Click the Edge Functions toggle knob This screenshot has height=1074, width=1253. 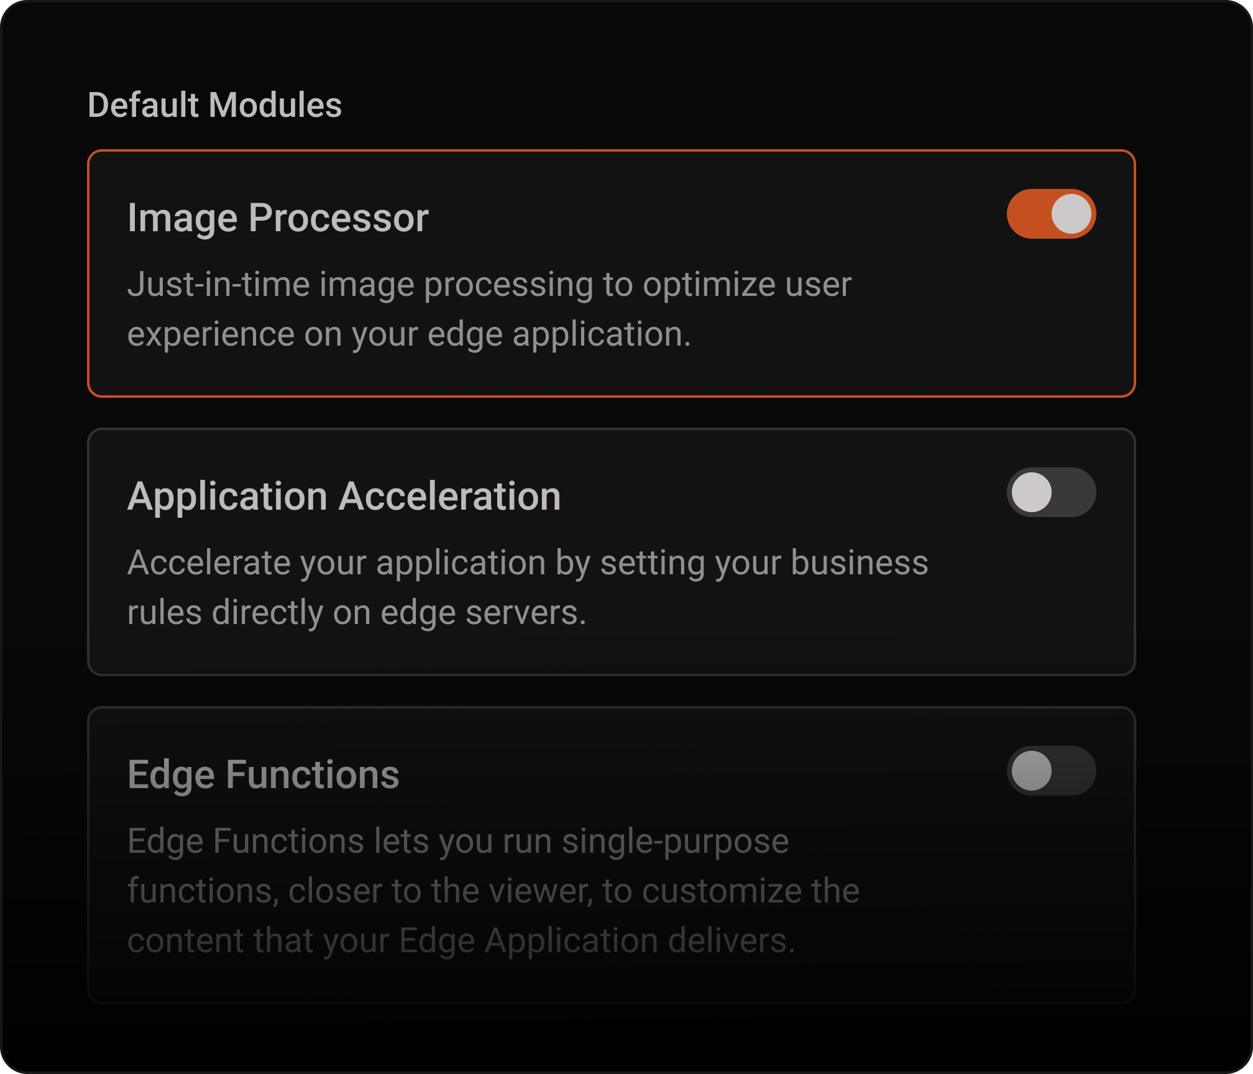[1033, 772]
